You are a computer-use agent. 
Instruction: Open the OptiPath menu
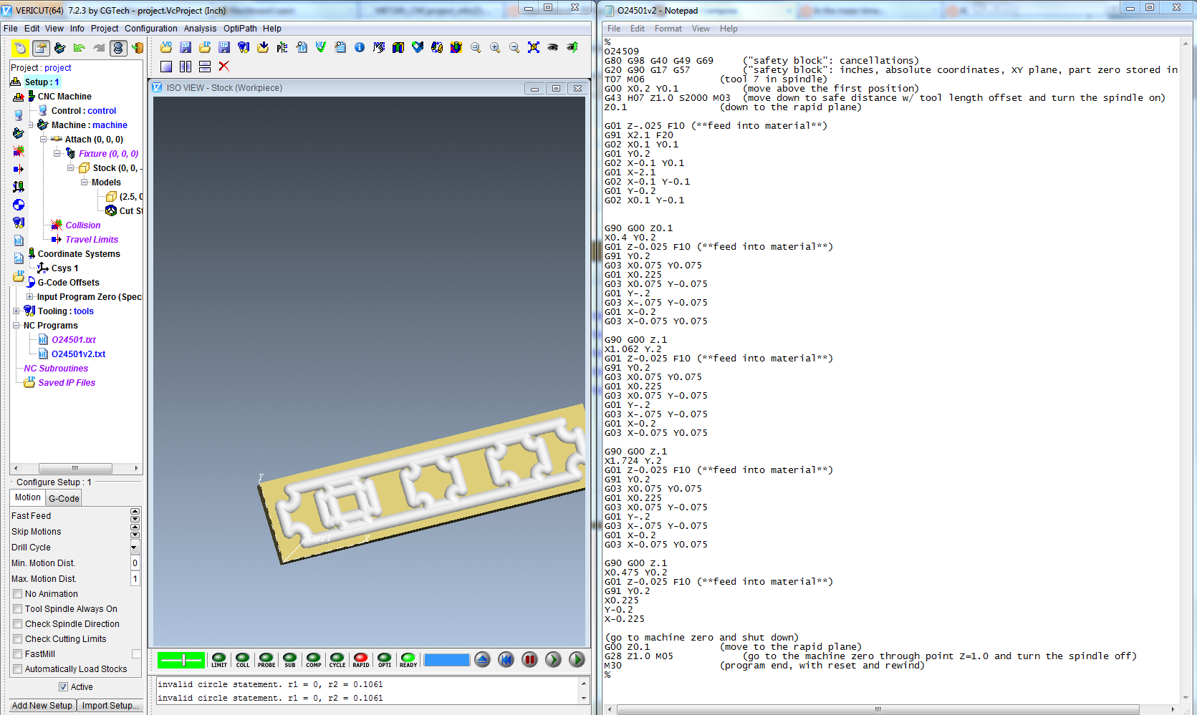[240, 29]
